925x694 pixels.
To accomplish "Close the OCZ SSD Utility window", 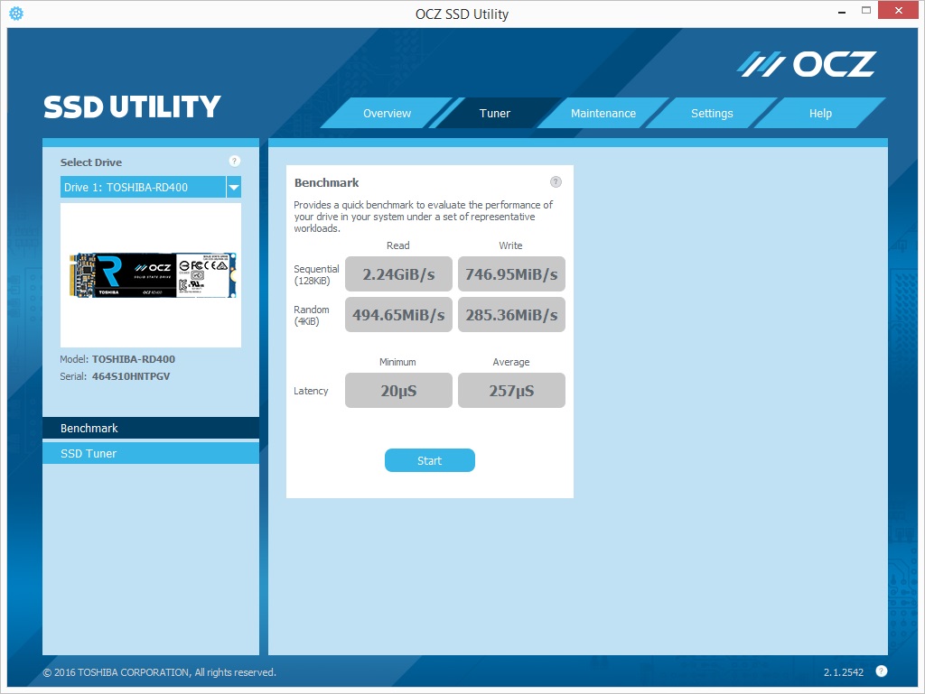I will (899, 10).
